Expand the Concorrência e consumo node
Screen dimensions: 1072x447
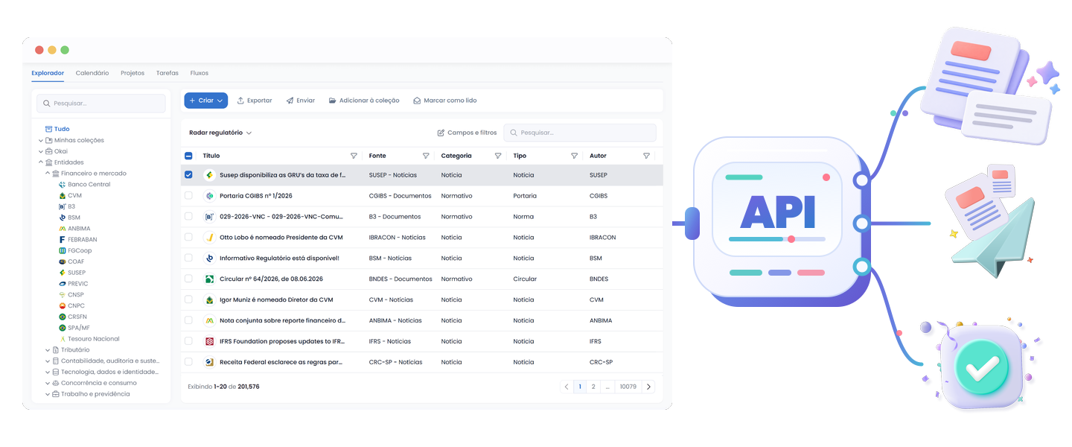coord(48,383)
